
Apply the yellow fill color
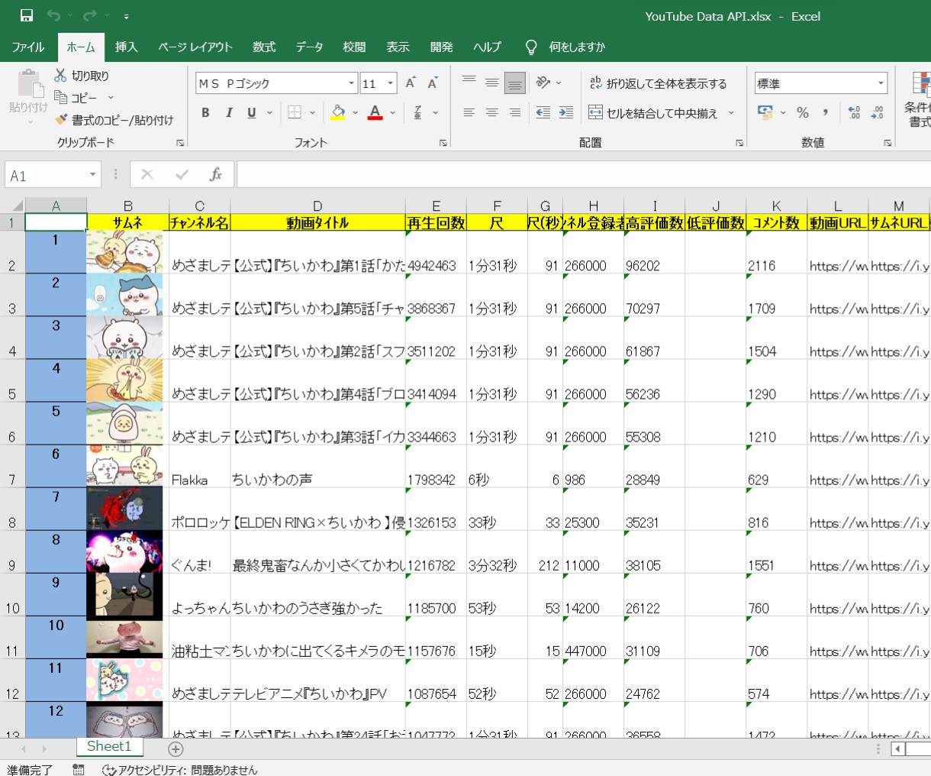click(338, 112)
